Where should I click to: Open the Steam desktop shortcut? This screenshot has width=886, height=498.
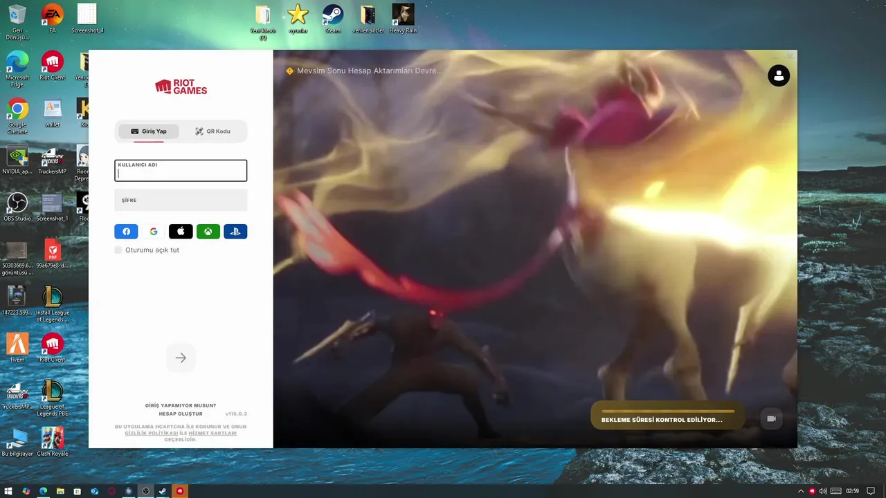click(333, 19)
